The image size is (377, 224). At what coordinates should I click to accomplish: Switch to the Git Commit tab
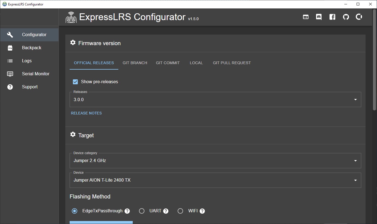tap(168, 63)
